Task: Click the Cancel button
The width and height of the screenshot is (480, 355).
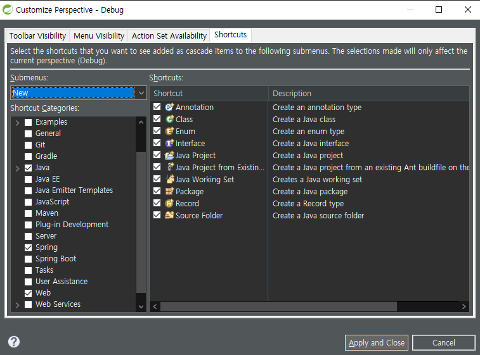Action: [x=444, y=343]
